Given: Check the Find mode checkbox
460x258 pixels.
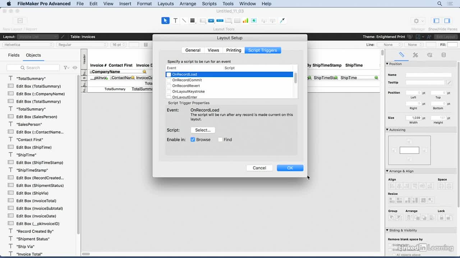Looking at the screenshot, I should [220, 139].
